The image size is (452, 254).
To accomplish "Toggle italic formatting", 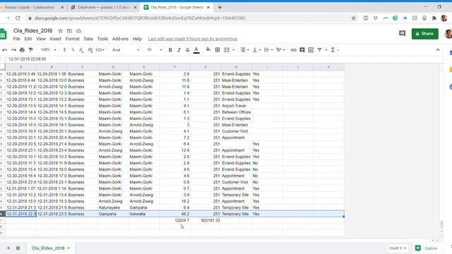I will coord(179,50).
